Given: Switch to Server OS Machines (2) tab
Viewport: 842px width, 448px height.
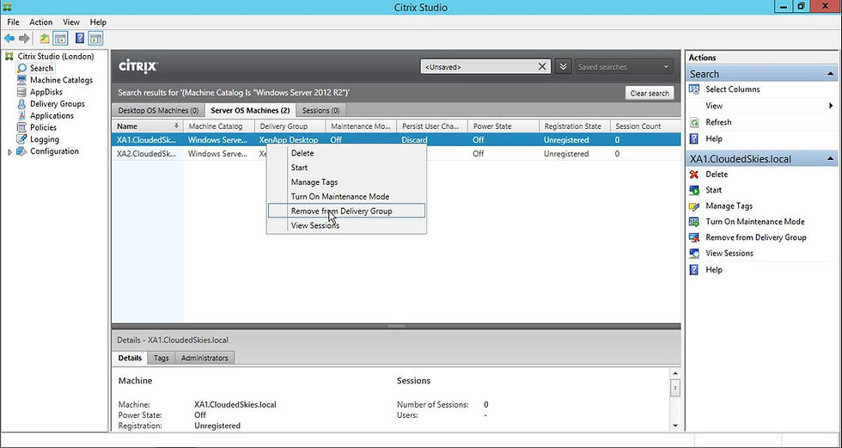Looking at the screenshot, I should pyautogui.click(x=250, y=110).
